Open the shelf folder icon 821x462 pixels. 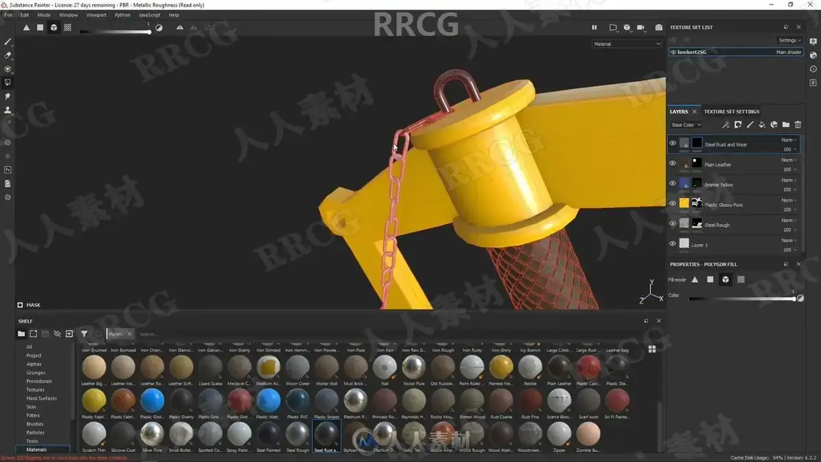coord(21,334)
